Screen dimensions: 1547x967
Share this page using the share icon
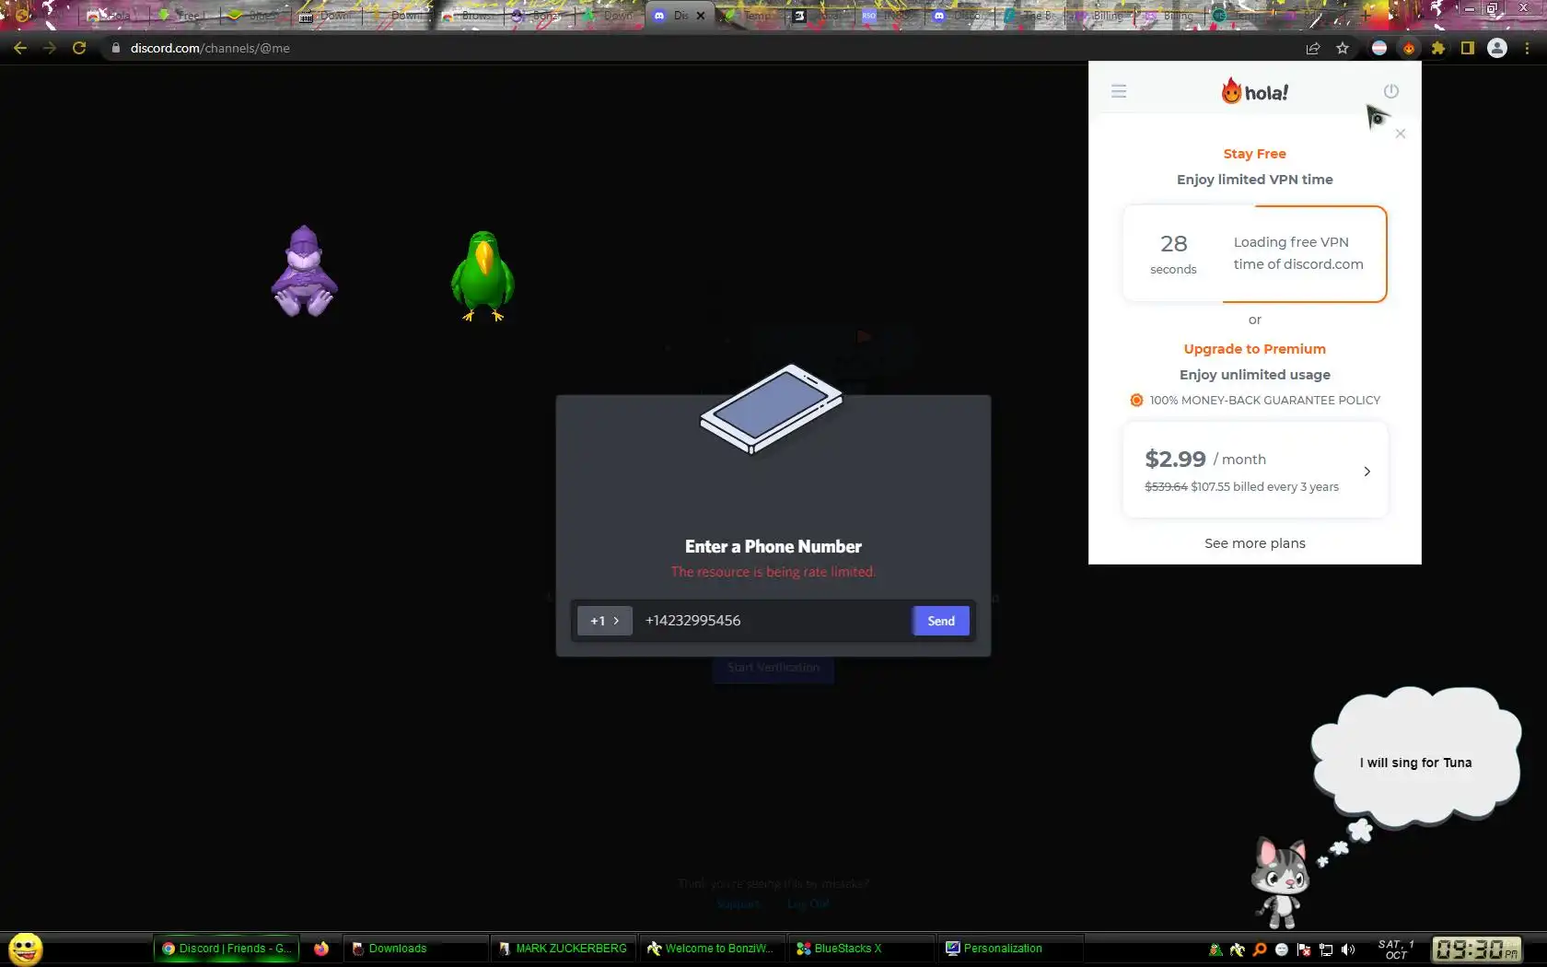pos(1313,48)
